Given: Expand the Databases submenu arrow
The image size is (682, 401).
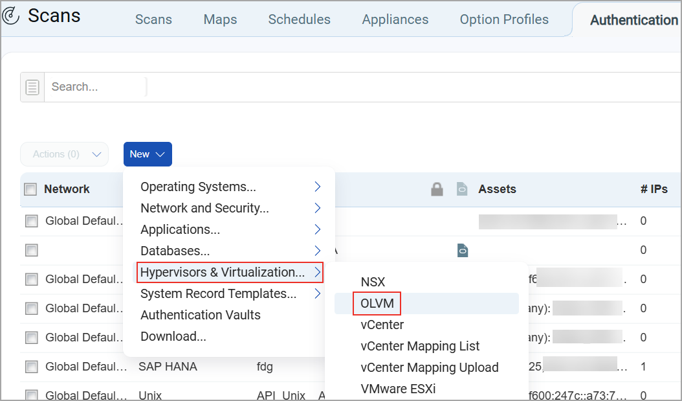Looking at the screenshot, I should coord(318,251).
